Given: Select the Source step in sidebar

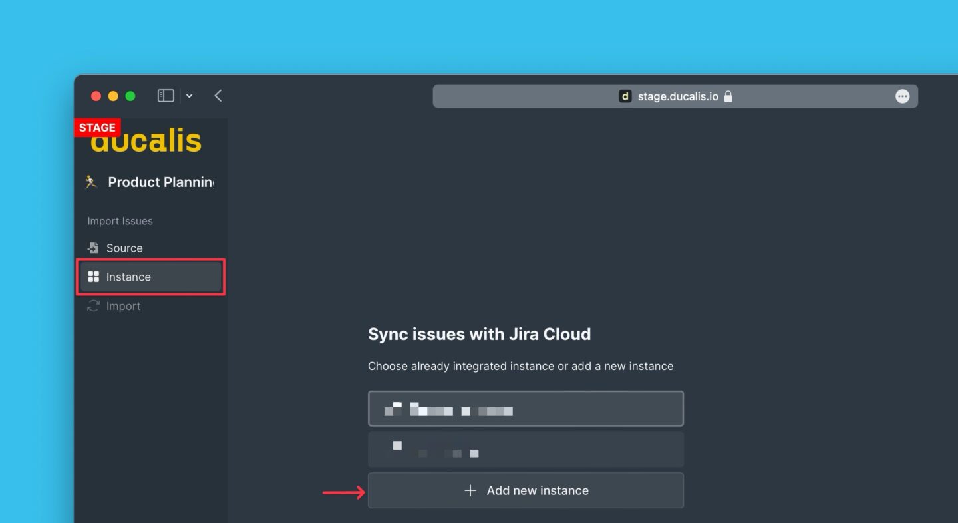Looking at the screenshot, I should [124, 248].
